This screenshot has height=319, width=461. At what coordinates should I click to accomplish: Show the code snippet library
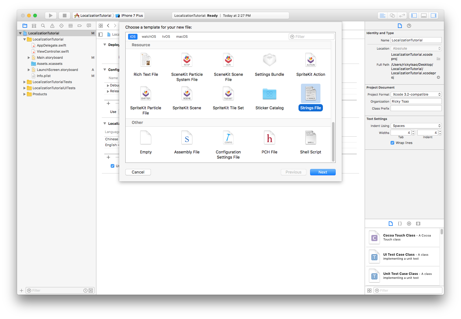(x=400, y=224)
